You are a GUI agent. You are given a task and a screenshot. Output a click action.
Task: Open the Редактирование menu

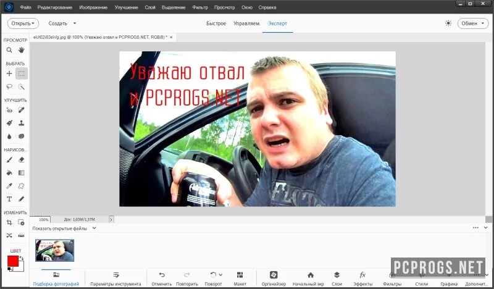pyautogui.click(x=55, y=7)
